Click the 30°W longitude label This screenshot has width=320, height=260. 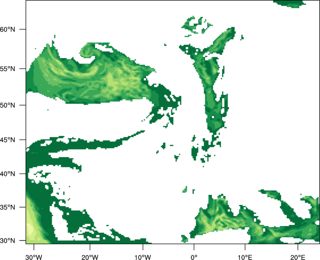coord(34,257)
